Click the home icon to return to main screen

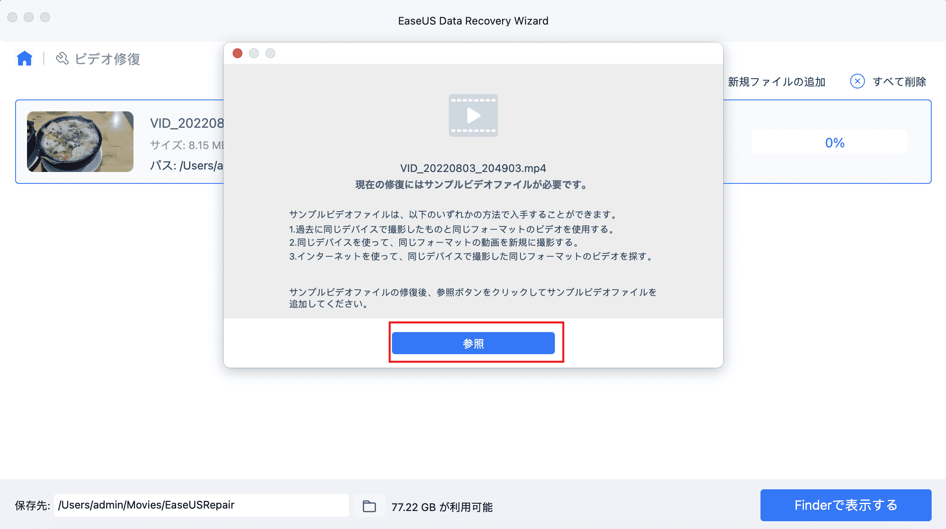25,59
